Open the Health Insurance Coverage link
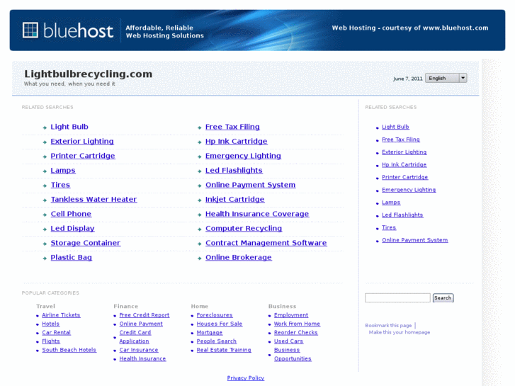515x386 pixels. [257, 214]
